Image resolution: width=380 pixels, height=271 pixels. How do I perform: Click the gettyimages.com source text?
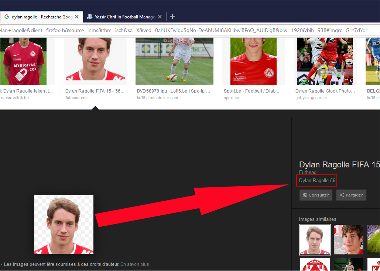311,98
